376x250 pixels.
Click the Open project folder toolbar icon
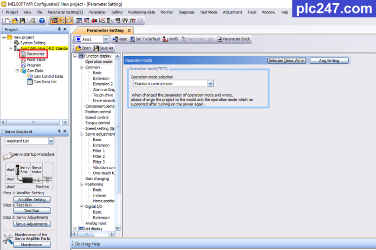click(15, 20)
